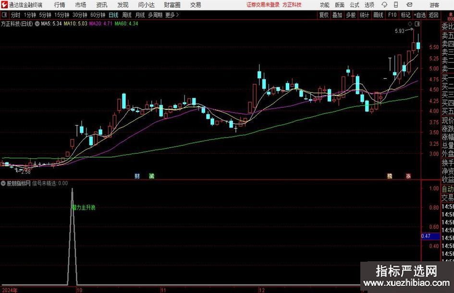The image size is (454, 293).
Task: Open the 市场 menu
Action: click(81, 5)
